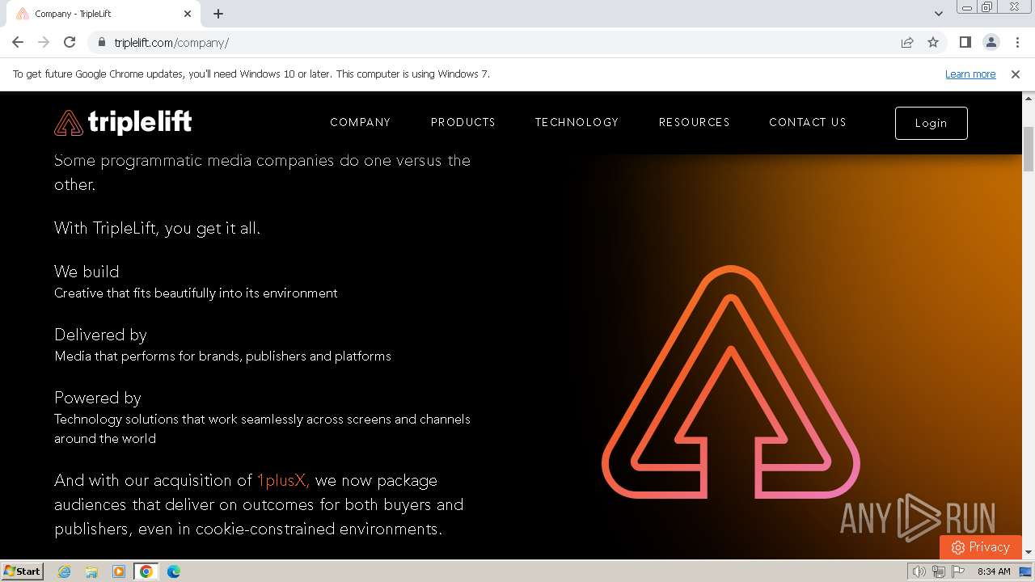Open the TECHNOLOGY menu
This screenshot has height=582, width=1035.
click(x=577, y=123)
